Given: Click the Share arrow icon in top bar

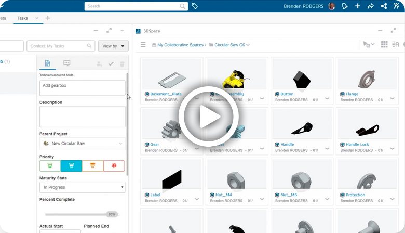Looking at the screenshot, I should click(x=371, y=6).
